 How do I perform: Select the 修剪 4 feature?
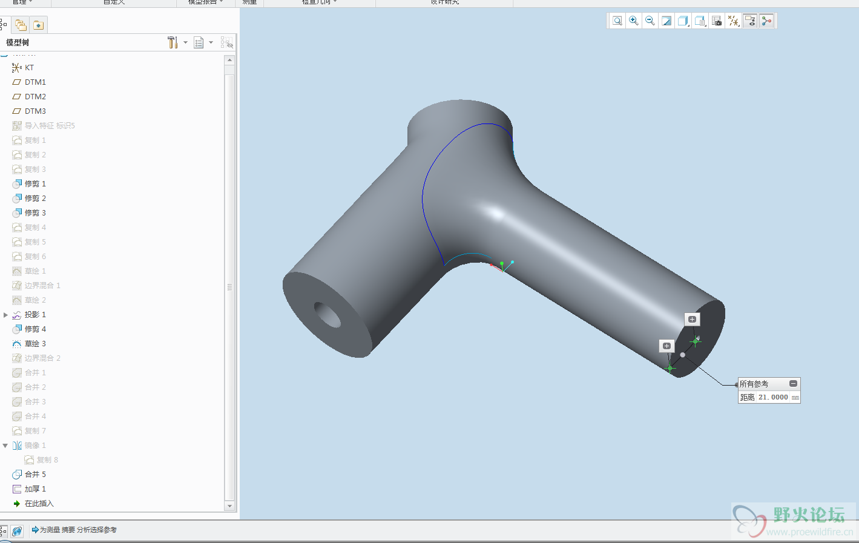(29, 329)
